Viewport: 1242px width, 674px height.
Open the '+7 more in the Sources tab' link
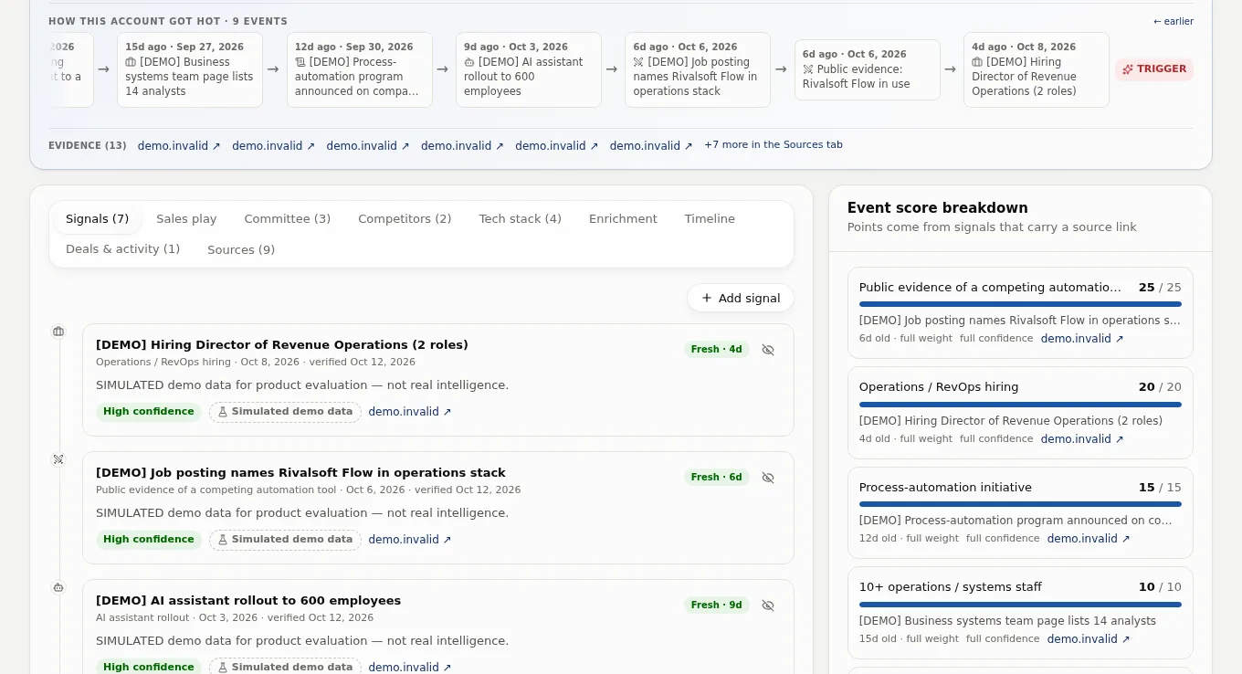coord(774,145)
